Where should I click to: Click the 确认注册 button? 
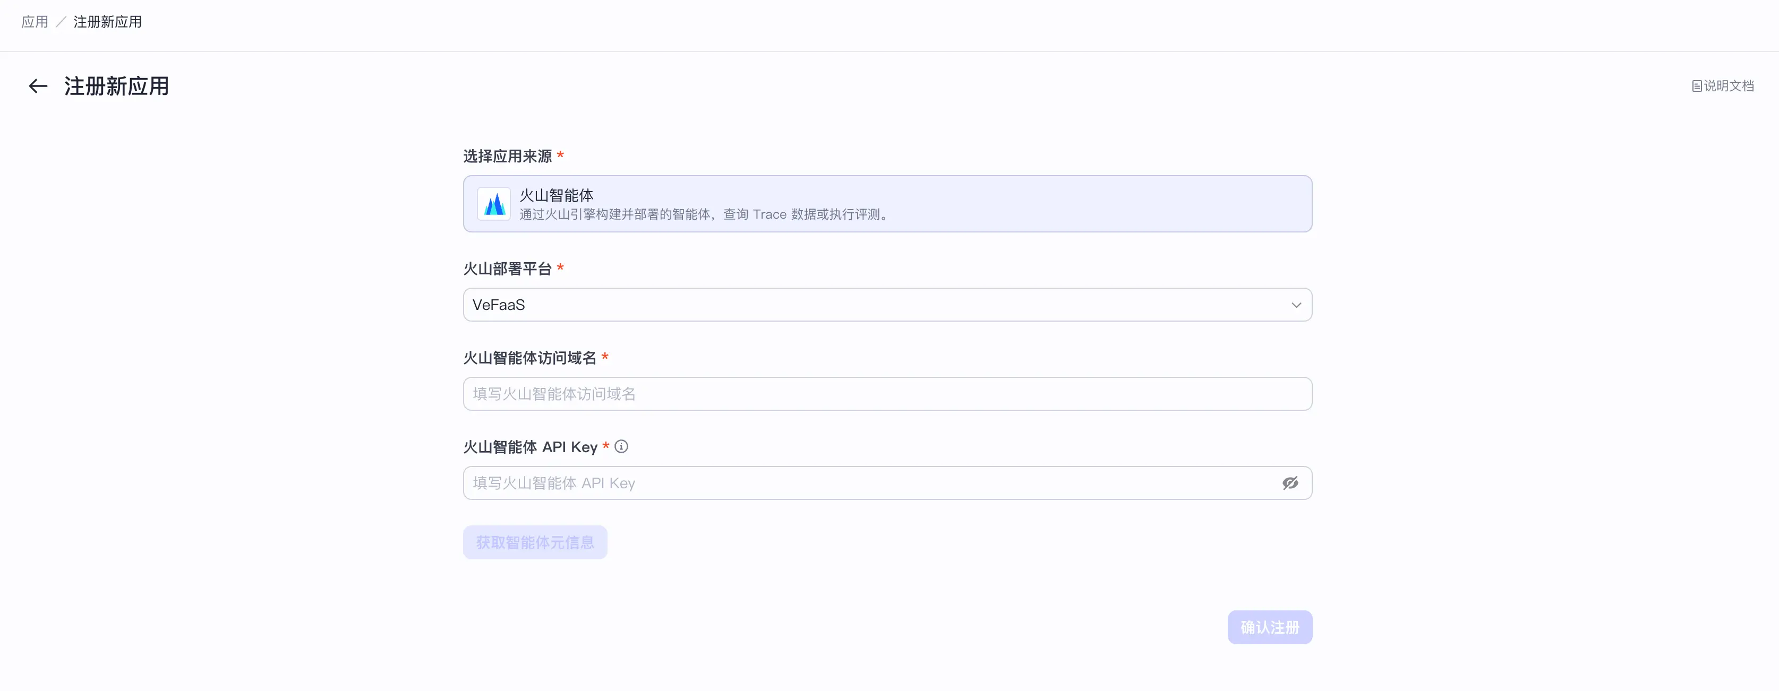[1270, 627]
